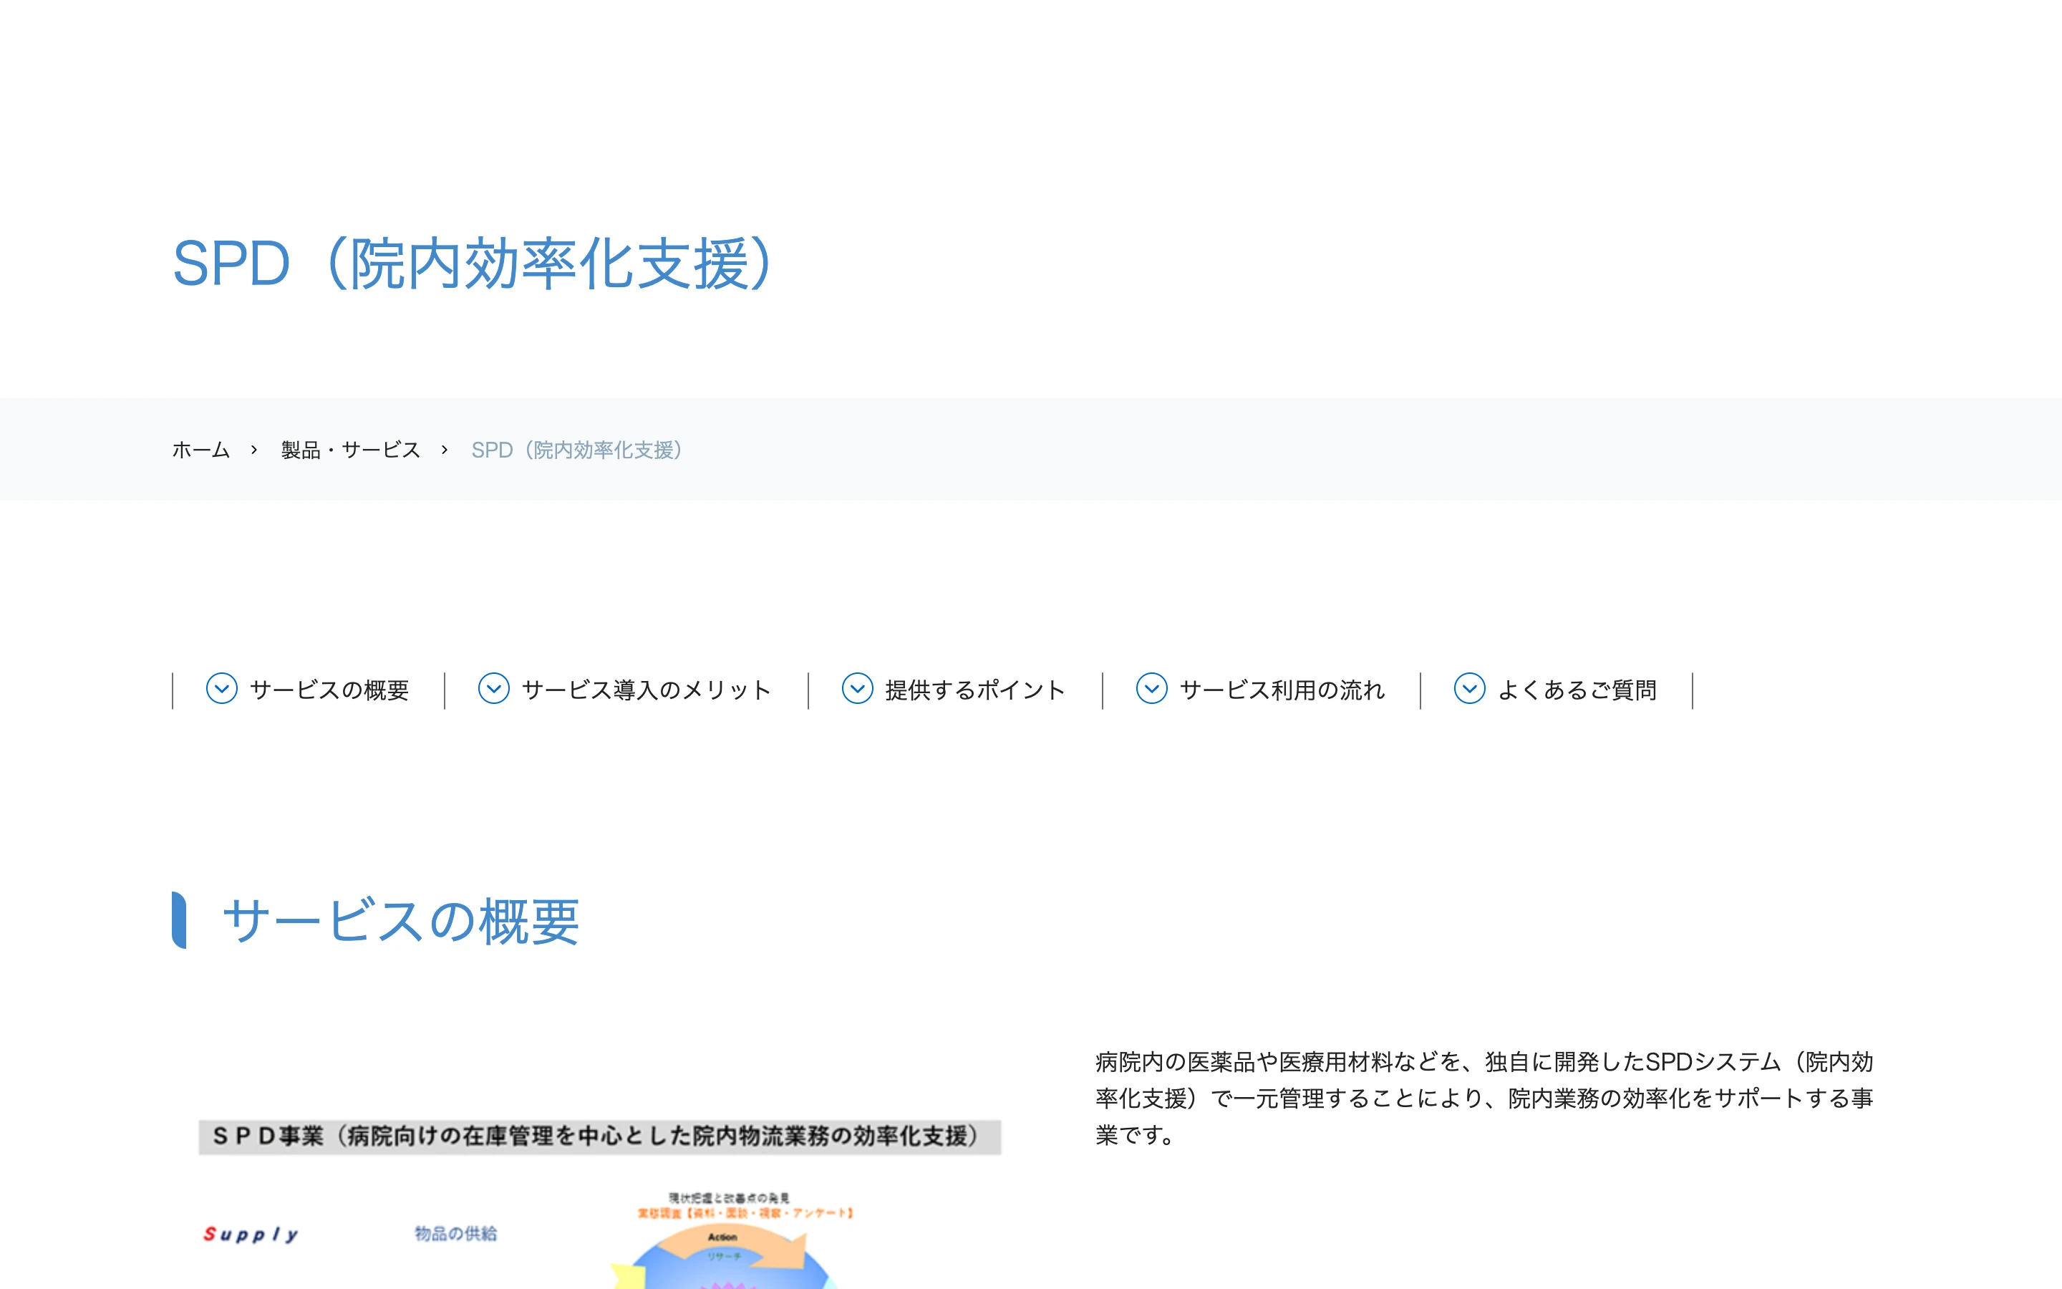2062x1289 pixels.
Task: Click the chevron icon beside サービス導入のメリット
Action: click(x=493, y=688)
